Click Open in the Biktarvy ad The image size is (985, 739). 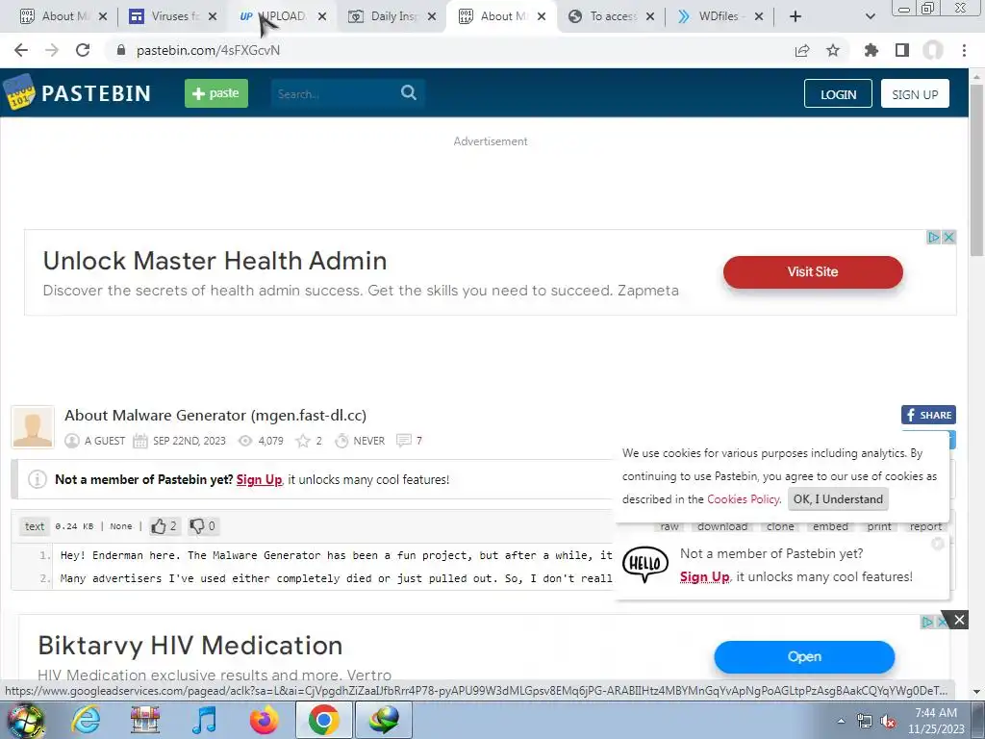804,656
